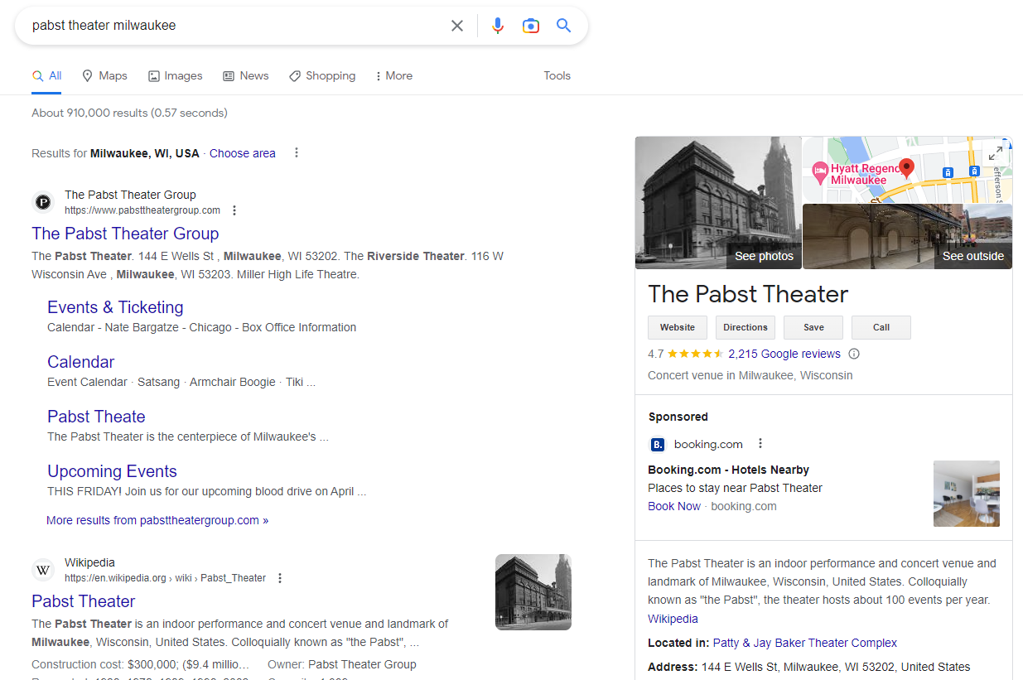1023x680 pixels.
Task: Open three-dot menu beside booking.com sponsor
Action: pyautogui.click(x=760, y=443)
